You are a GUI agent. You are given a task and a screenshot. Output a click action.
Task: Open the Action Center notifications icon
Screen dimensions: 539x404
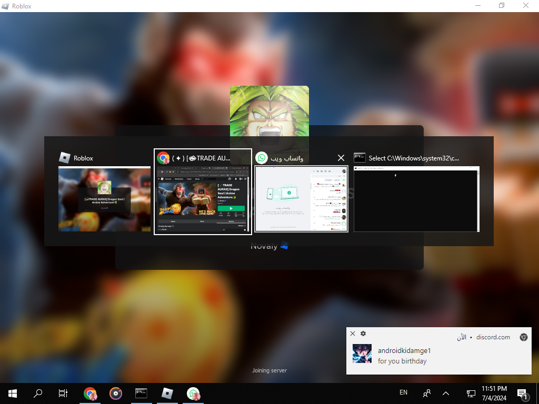pos(522,393)
